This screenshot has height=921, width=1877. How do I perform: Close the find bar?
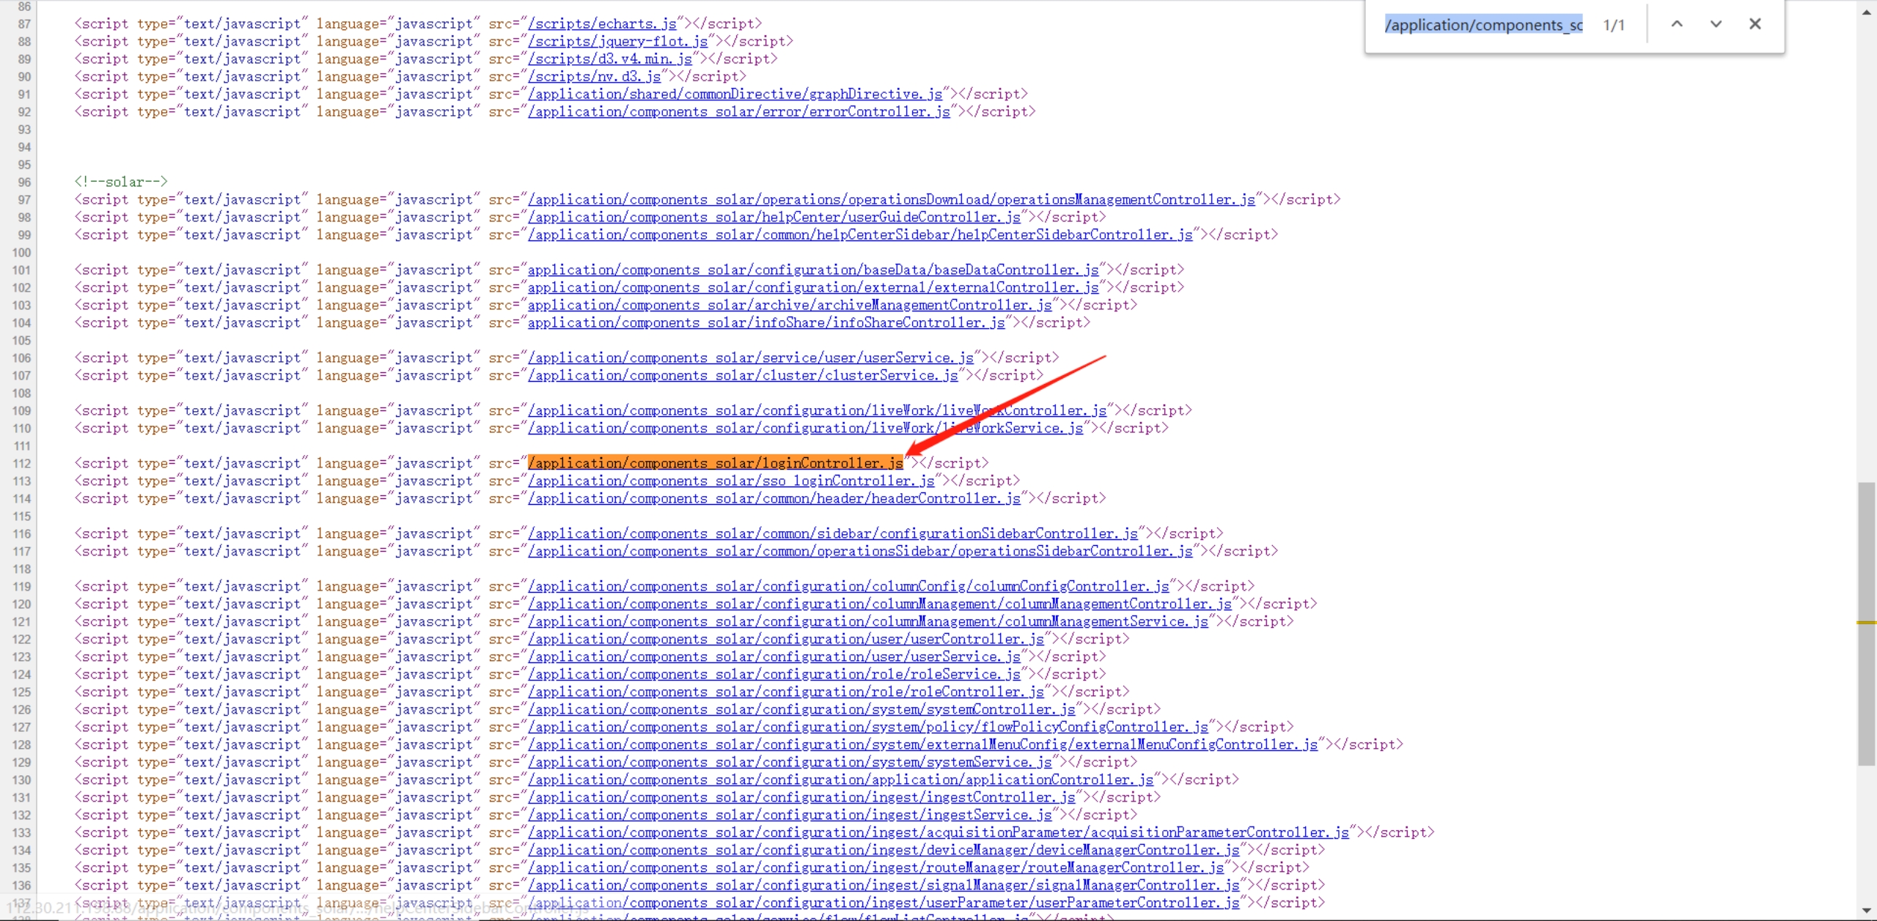tap(1755, 24)
